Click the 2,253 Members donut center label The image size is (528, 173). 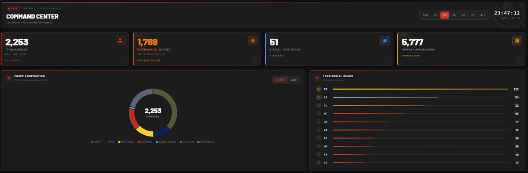[153, 112]
